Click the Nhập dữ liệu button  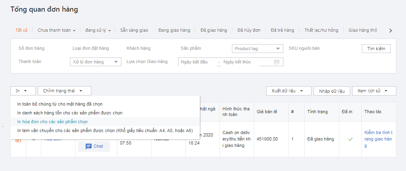tap(332, 91)
